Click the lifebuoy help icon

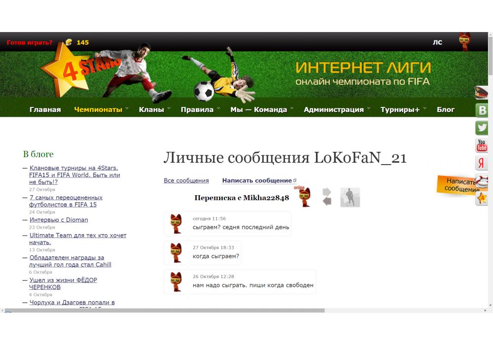pyautogui.click(x=482, y=180)
